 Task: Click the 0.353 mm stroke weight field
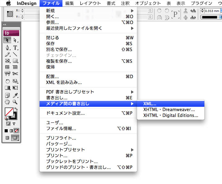(x=212, y=11)
